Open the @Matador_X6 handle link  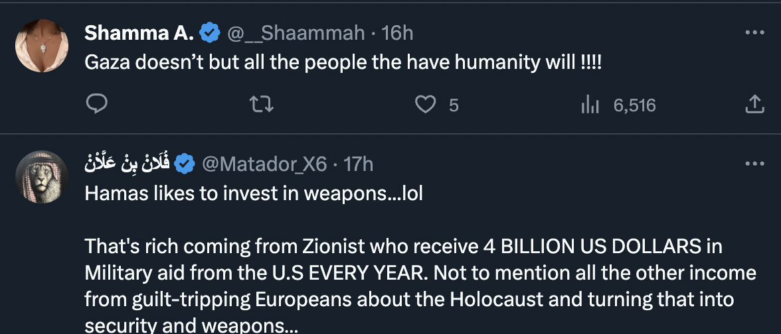coord(264,164)
